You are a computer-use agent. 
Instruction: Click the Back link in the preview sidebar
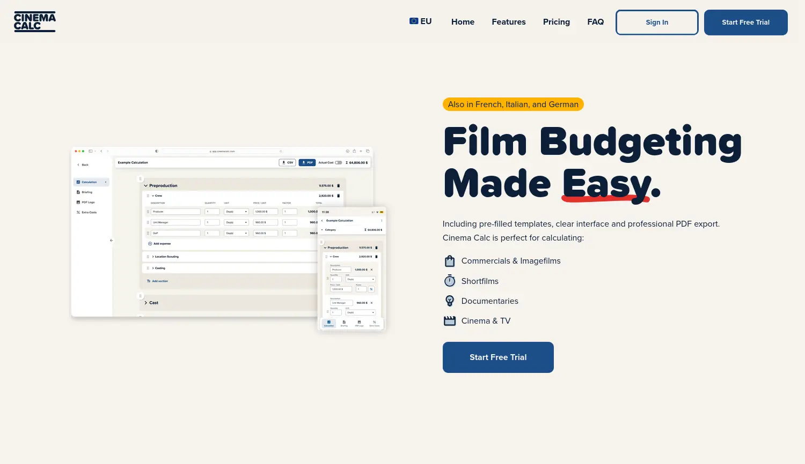pyautogui.click(x=83, y=164)
